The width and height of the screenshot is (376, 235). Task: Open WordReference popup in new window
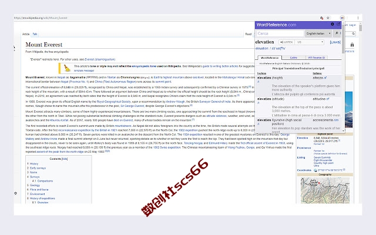point(338,24)
